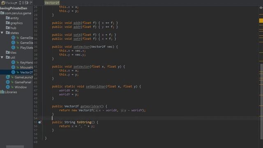Viewport: 263px width, 148px height.
Task: Click the 'worldX = x;' statement
Action: (69, 90)
